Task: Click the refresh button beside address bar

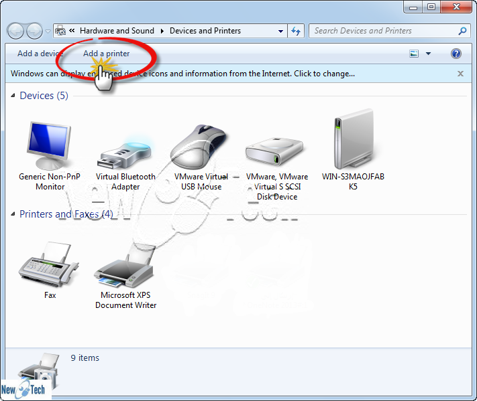Action: pos(296,31)
